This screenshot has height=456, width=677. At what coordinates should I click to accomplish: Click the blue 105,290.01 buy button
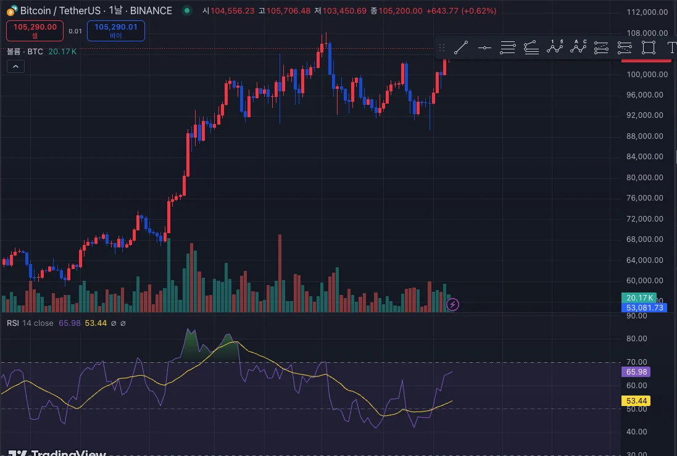click(x=115, y=31)
